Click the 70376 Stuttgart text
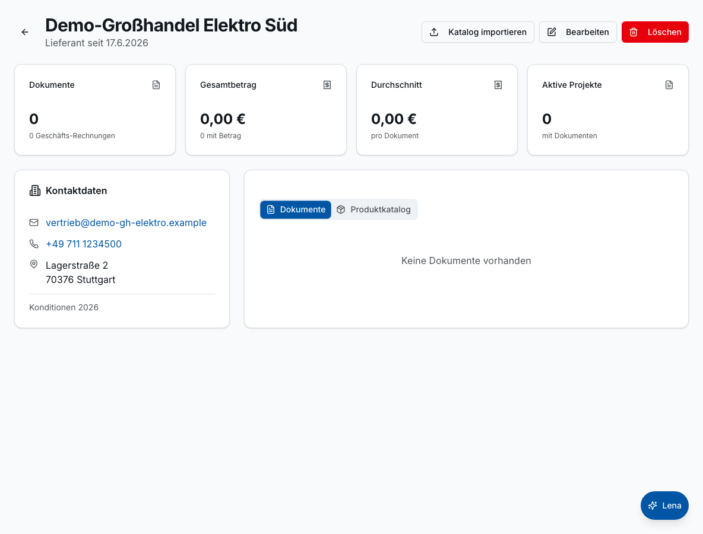Screen dimensions: 703x534 click(x=81, y=279)
